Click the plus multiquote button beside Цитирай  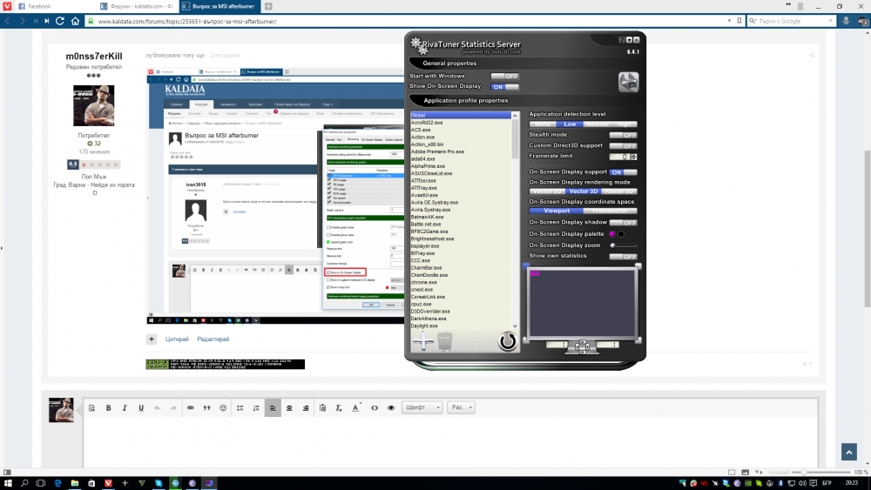pyautogui.click(x=151, y=339)
